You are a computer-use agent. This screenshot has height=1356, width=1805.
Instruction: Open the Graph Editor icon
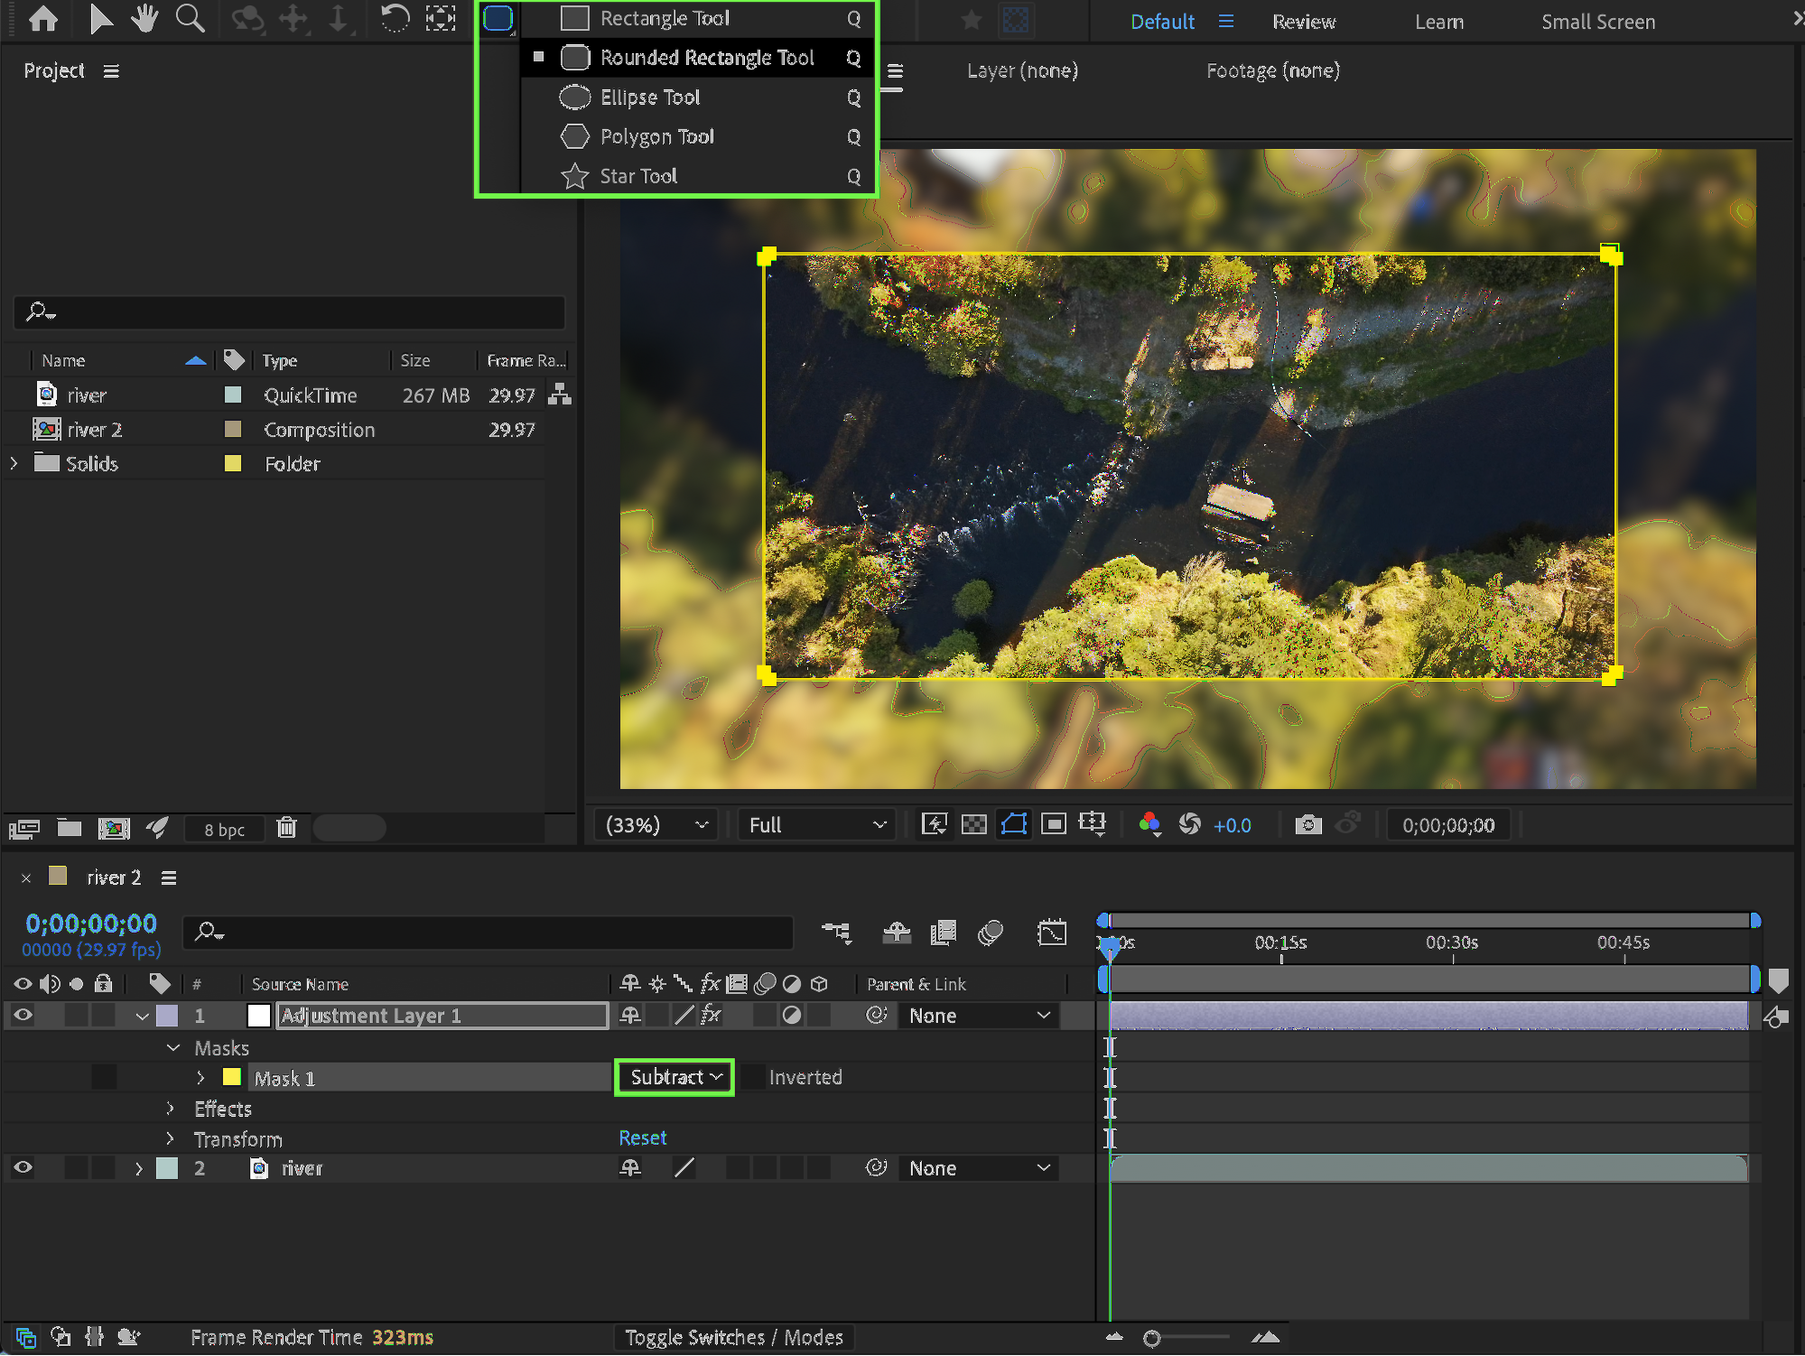point(1052,933)
